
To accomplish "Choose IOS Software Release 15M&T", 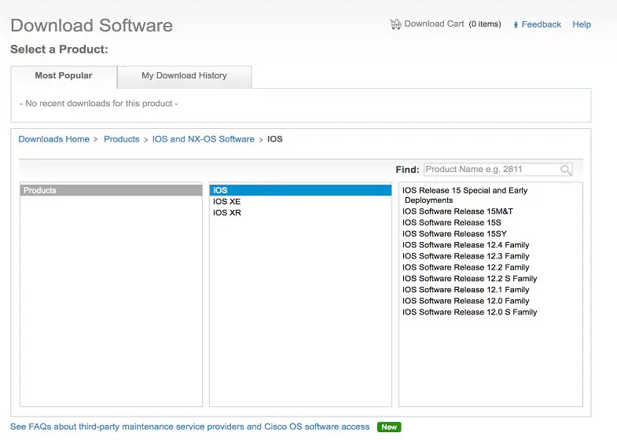I will (x=457, y=211).
